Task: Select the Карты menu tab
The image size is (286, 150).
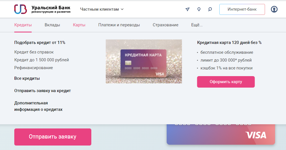Action: tap(79, 25)
